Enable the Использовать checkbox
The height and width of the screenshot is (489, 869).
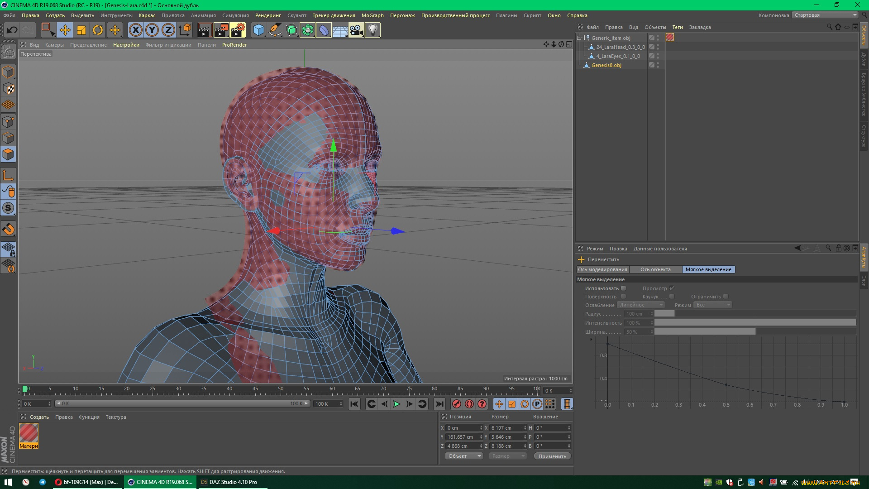point(623,288)
